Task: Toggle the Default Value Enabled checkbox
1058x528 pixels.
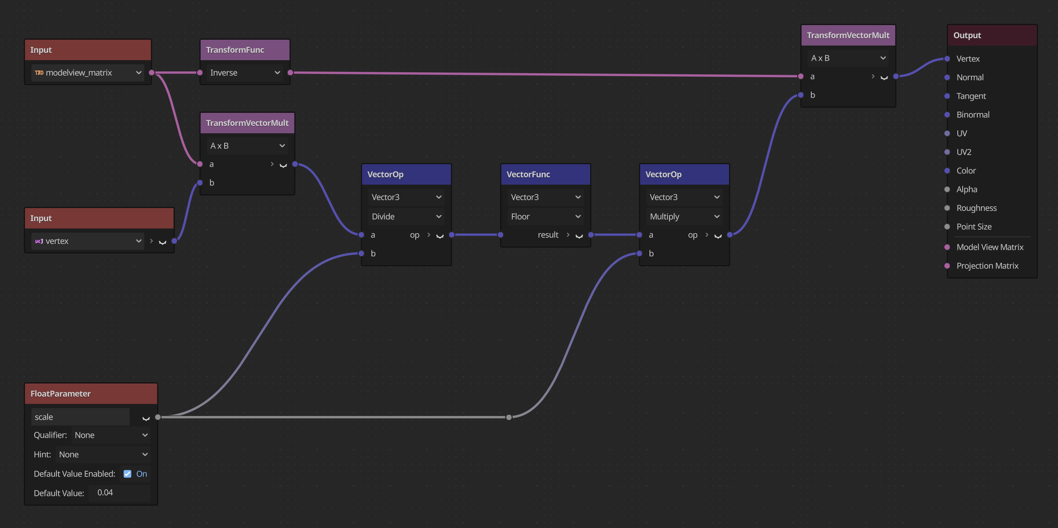Action: [x=128, y=474]
